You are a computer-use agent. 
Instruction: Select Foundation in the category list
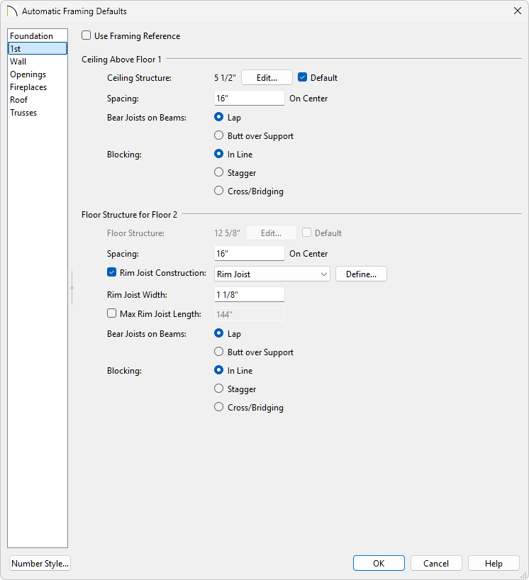[x=31, y=36]
